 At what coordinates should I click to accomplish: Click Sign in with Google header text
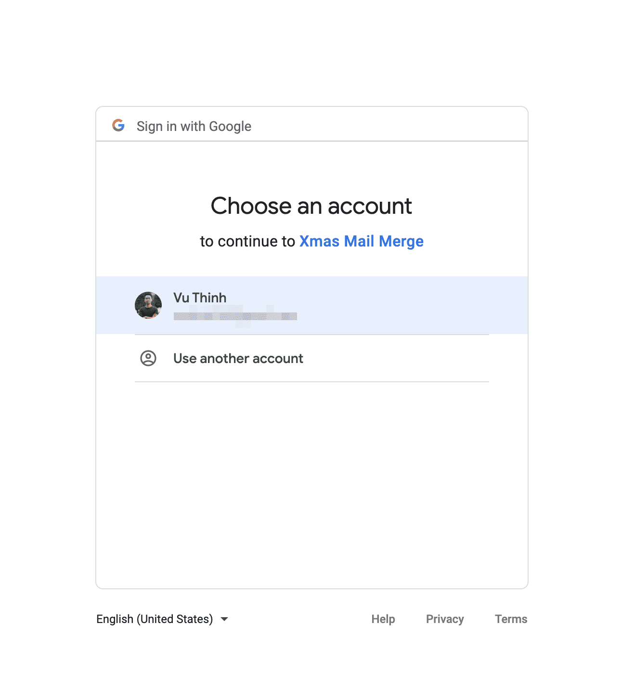pos(194,126)
